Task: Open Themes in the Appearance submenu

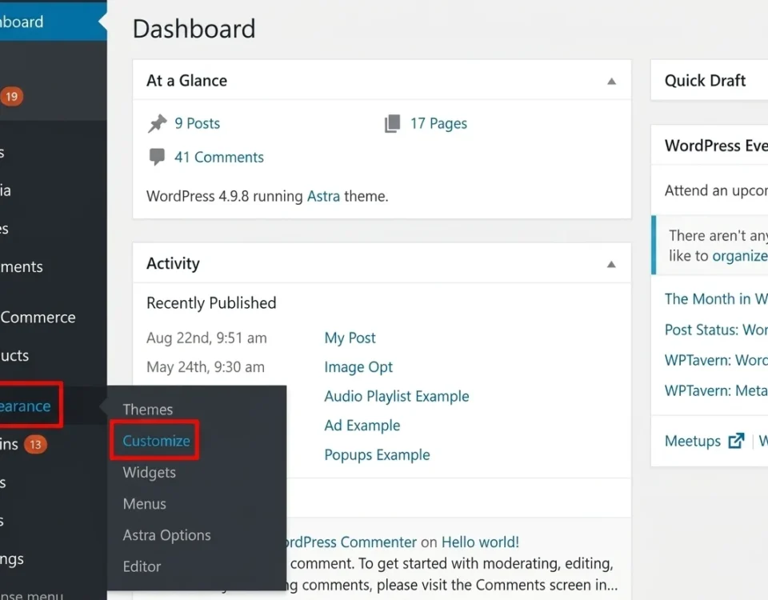Action: coord(147,410)
